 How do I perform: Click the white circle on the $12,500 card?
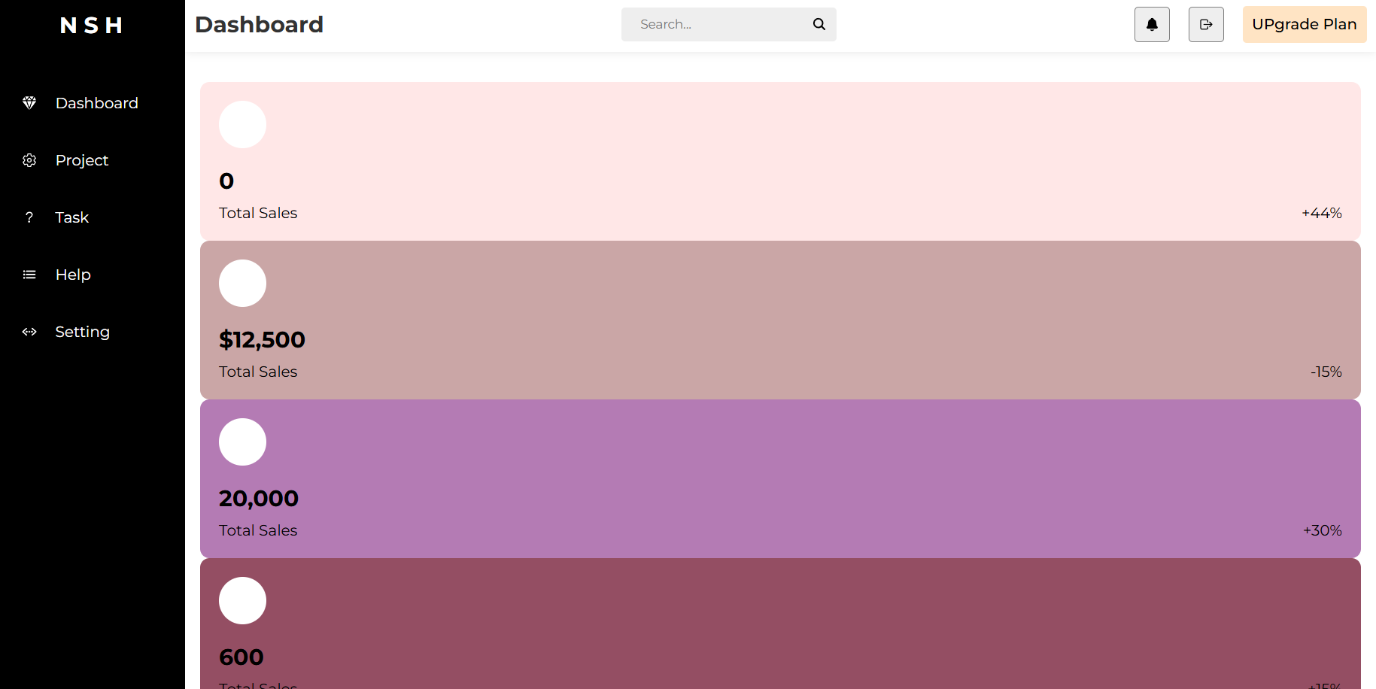(x=242, y=283)
